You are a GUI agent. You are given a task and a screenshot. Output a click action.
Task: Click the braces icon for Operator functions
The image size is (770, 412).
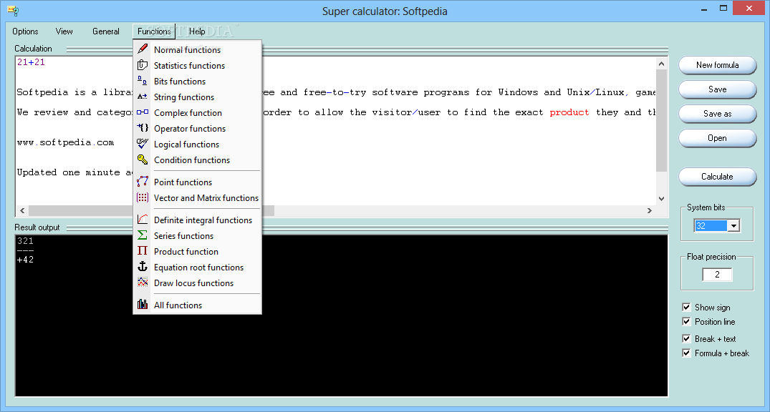(143, 128)
